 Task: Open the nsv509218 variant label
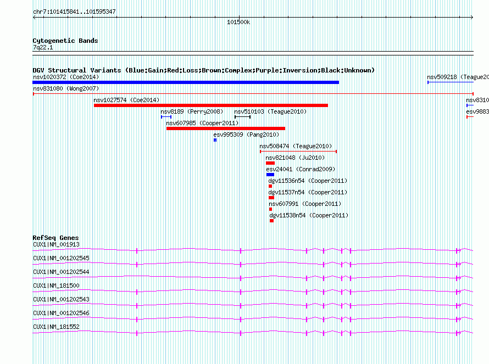[458, 77]
